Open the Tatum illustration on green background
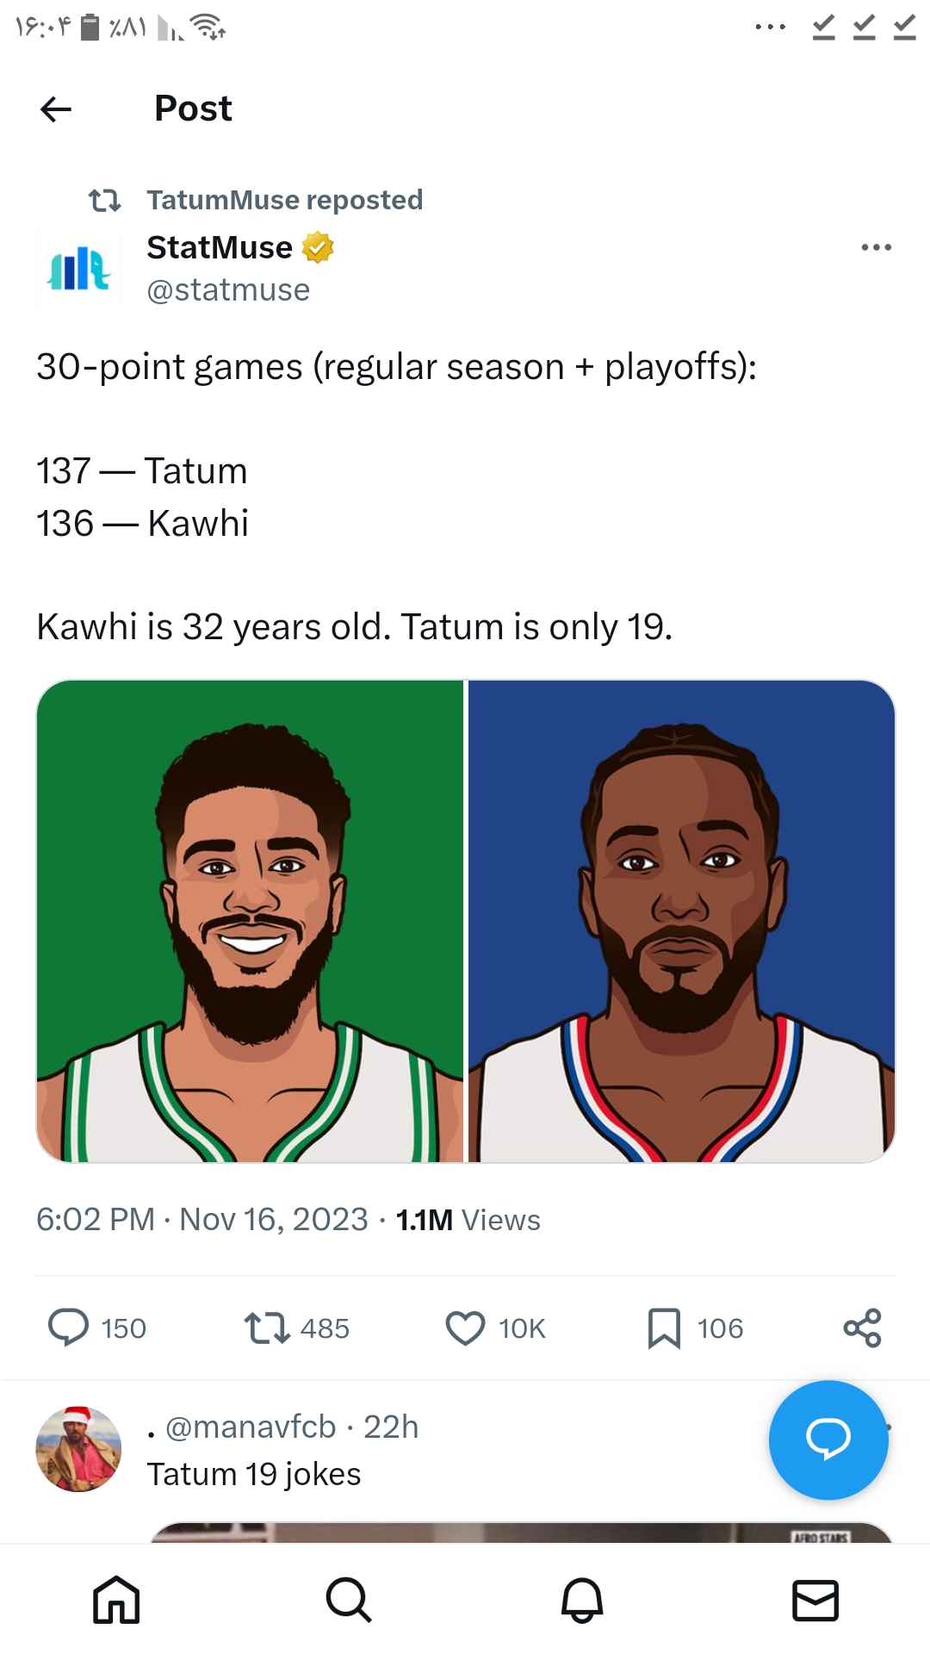 [250, 921]
